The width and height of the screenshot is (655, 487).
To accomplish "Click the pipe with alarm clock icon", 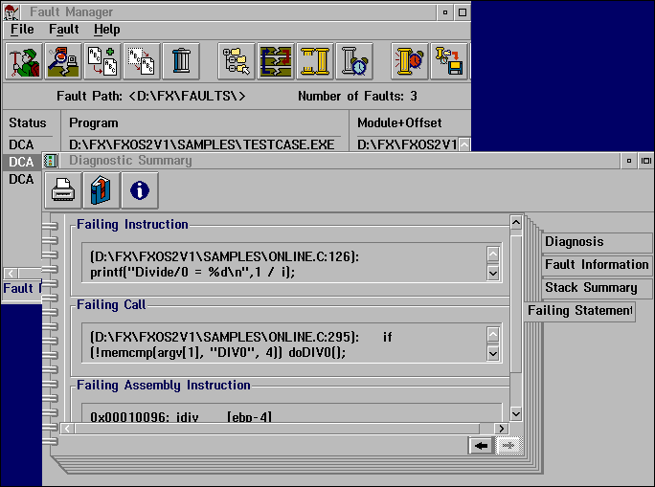I will tap(354, 60).
